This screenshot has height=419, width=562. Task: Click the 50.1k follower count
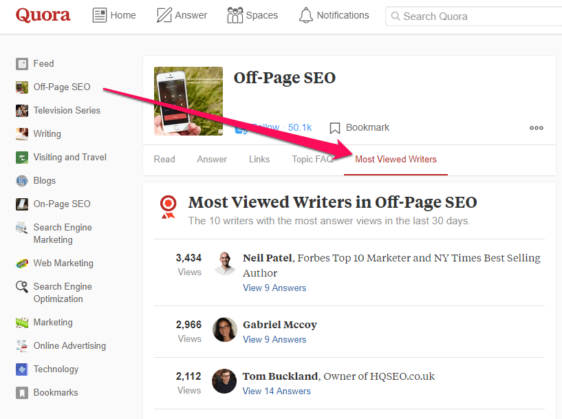pyautogui.click(x=300, y=127)
